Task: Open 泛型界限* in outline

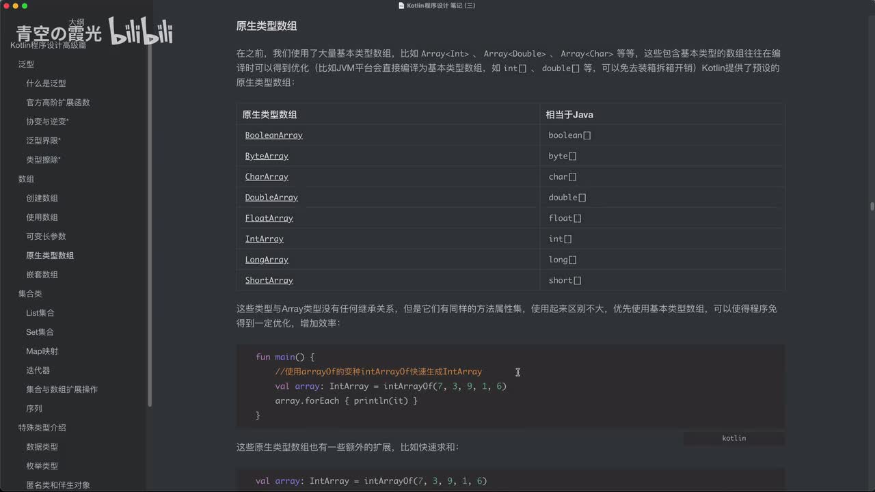Action: [x=44, y=141]
